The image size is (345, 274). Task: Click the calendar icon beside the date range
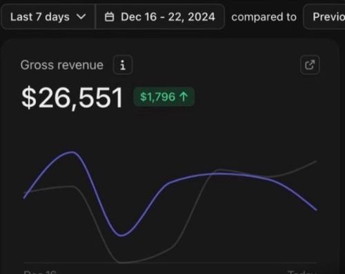point(109,17)
